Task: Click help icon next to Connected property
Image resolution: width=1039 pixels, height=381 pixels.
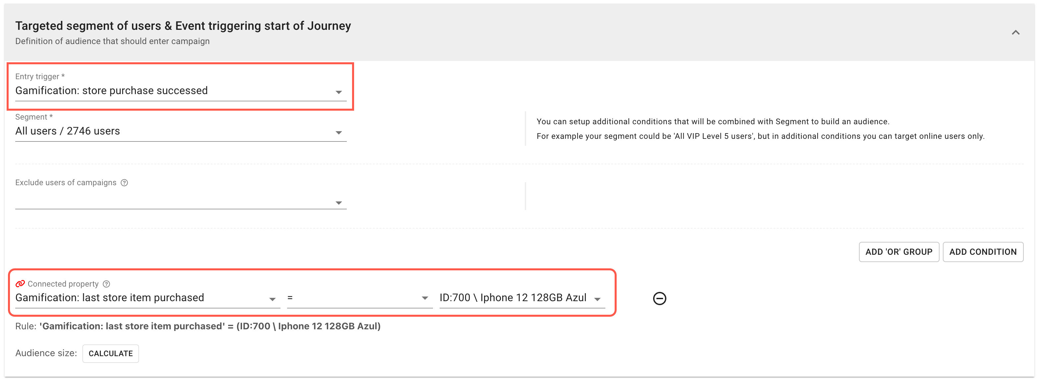Action: coord(106,284)
